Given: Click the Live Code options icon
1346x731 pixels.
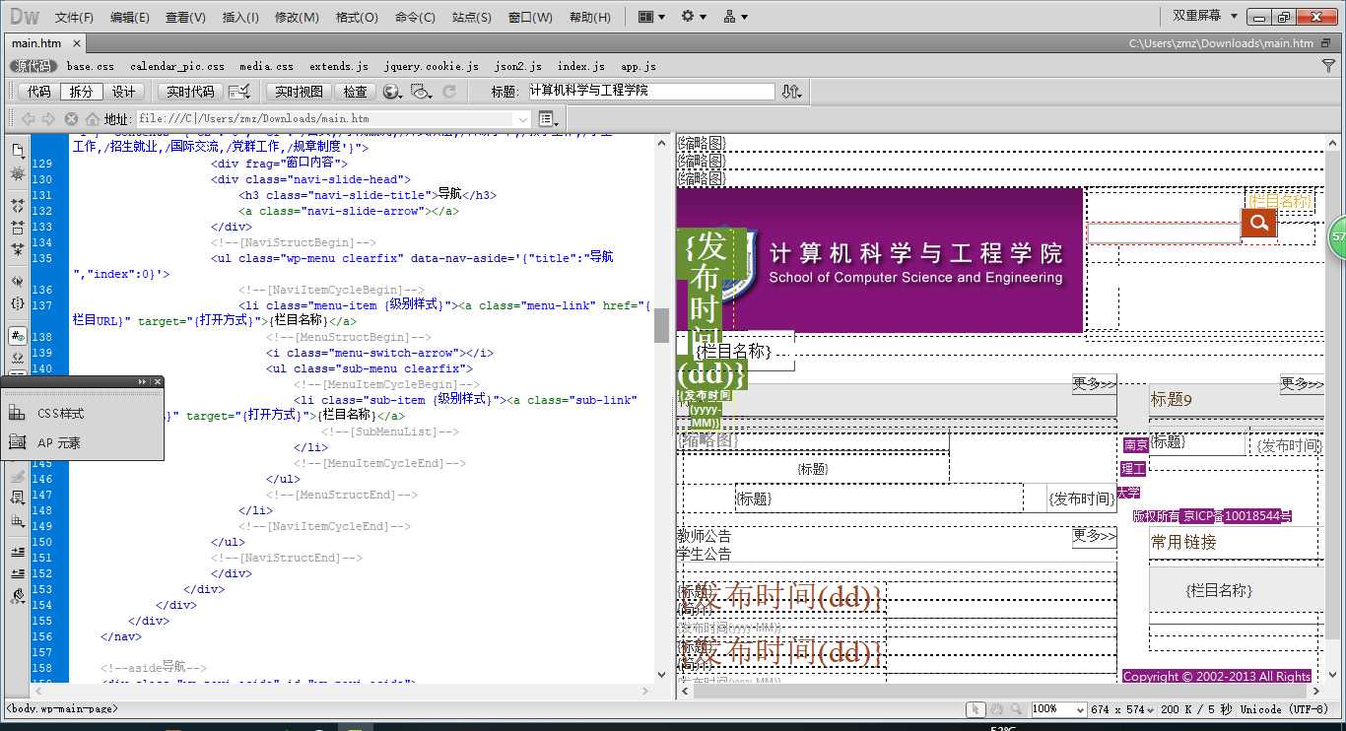Looking at the screenshot, I should pyautogui.click(x=238, y=92).
